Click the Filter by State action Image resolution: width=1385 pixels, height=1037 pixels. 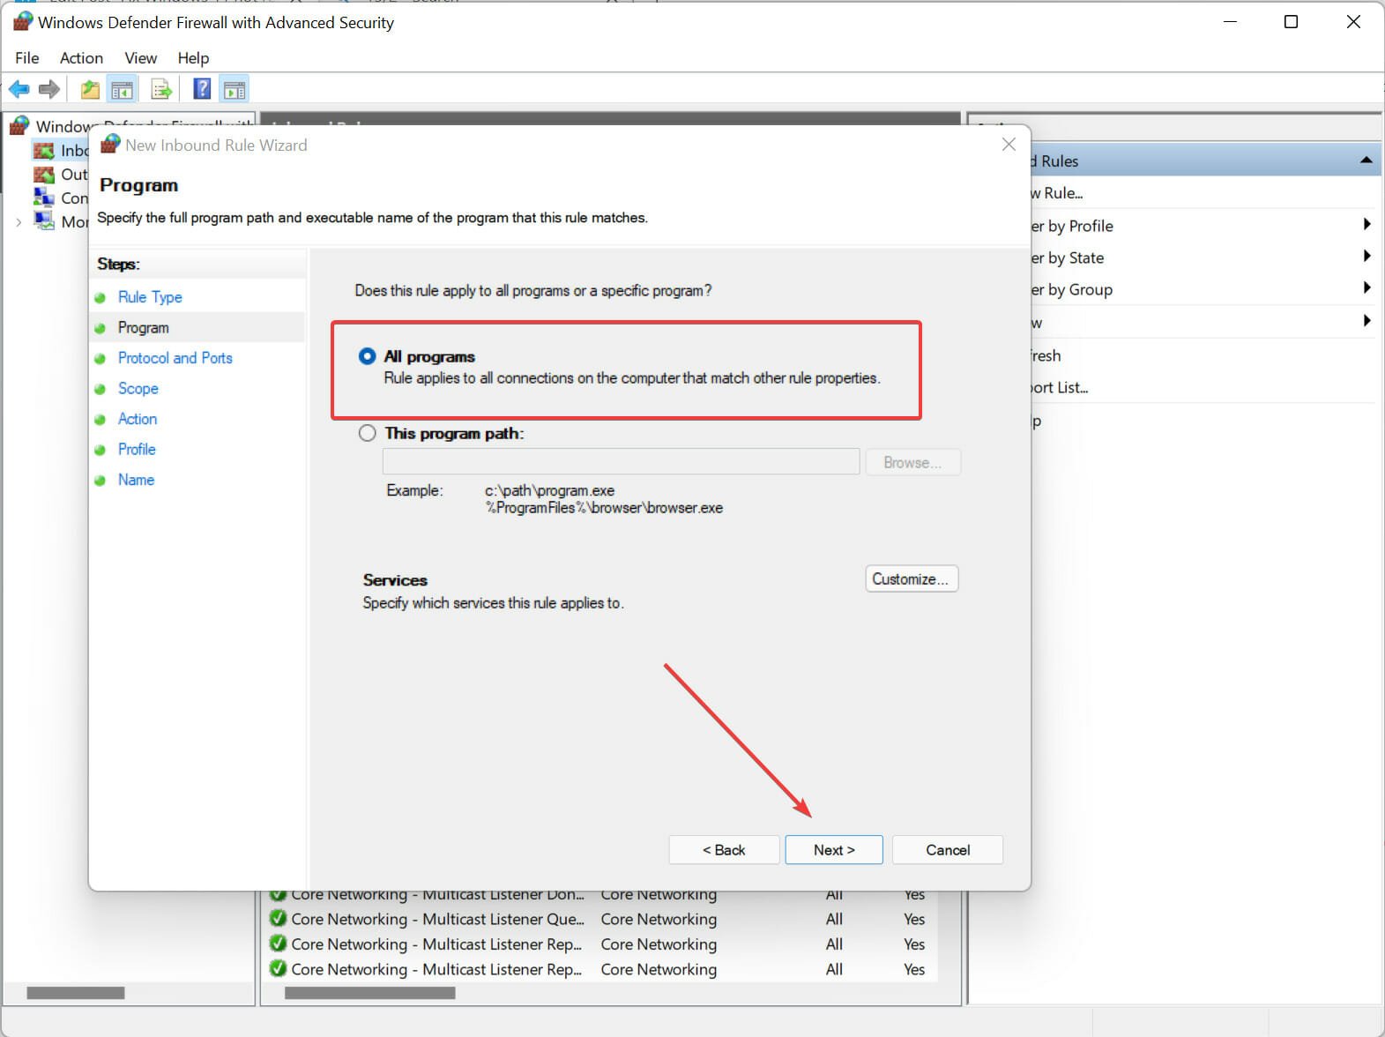(x=1067, y=257)
